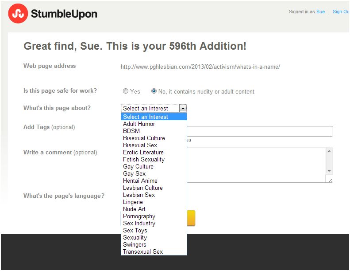Click the comment box scroll up arrow
This screenshot has width=350, height=271.
(x=329, y=151)
